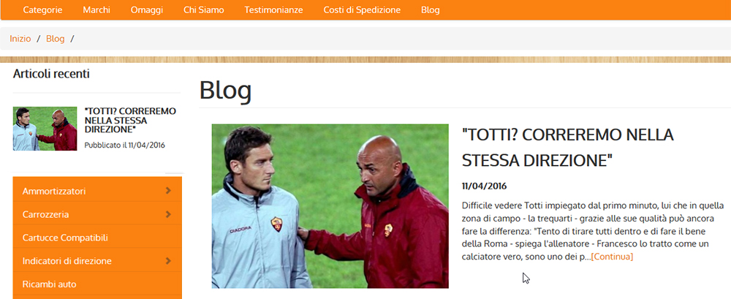Image resolution: width=731 pixels, height=299 pixels.
Task: Open the main article headline link
Action: click(568, 148)
